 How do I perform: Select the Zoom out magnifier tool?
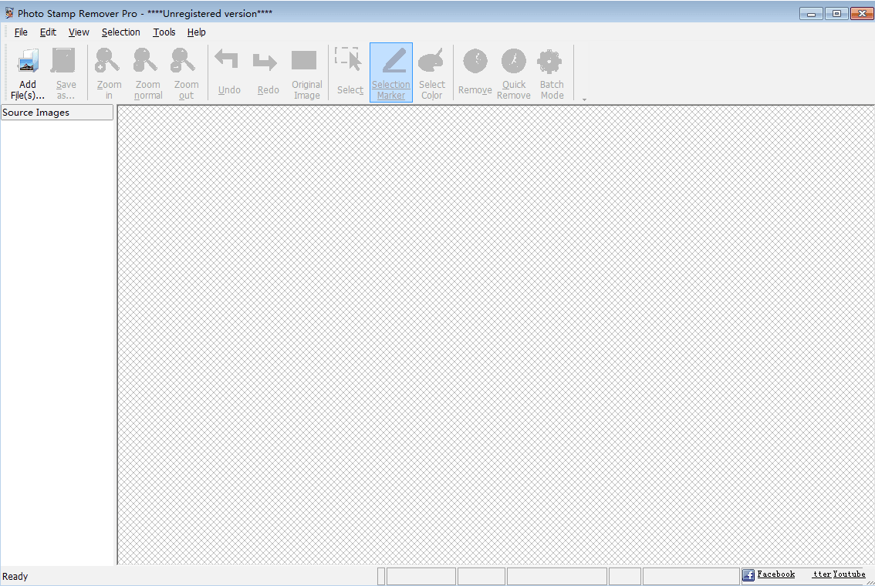pyautogui.click(x=186, y=73)
